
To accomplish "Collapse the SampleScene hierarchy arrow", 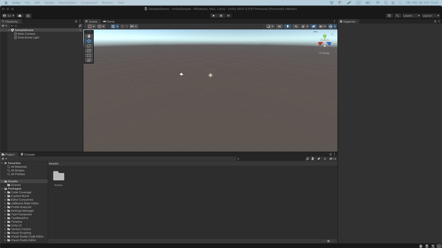I will pos(9,30).
